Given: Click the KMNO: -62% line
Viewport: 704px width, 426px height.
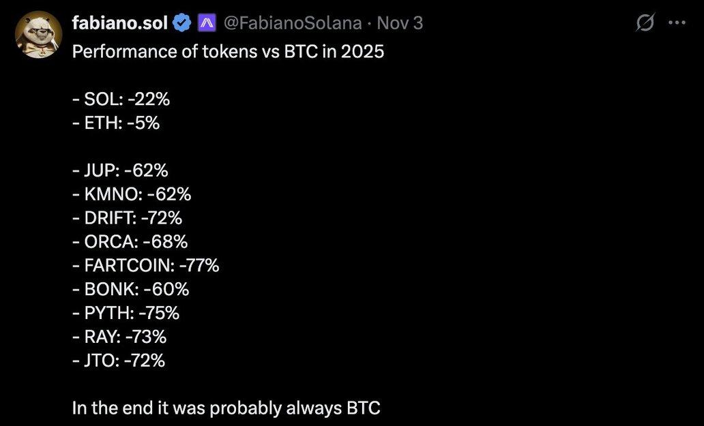Looking at the screenshot, I should 132,195.
